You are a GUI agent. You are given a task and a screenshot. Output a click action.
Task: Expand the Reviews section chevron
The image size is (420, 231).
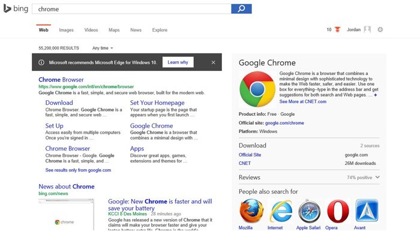click(377, 177)
